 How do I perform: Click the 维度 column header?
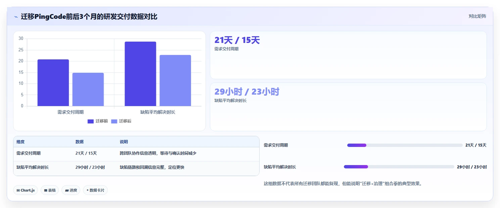[x=20, y=142]
